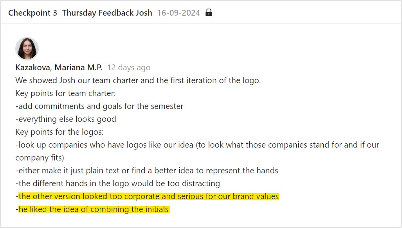402x228 pixels.
Task: Select the 'Checkpoint 3' header label
Action: (32, 13)
